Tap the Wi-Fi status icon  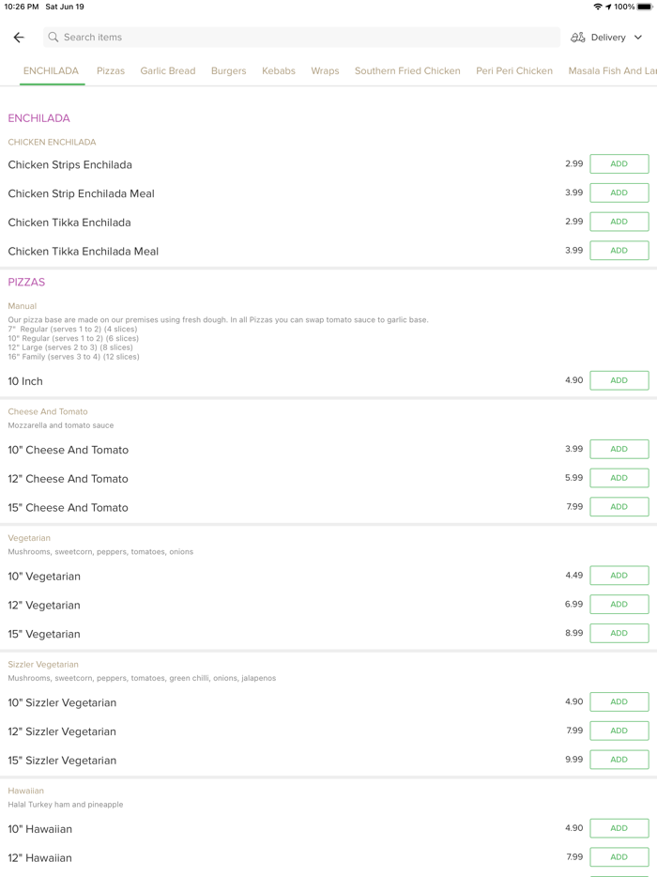[x=597, y=7]
